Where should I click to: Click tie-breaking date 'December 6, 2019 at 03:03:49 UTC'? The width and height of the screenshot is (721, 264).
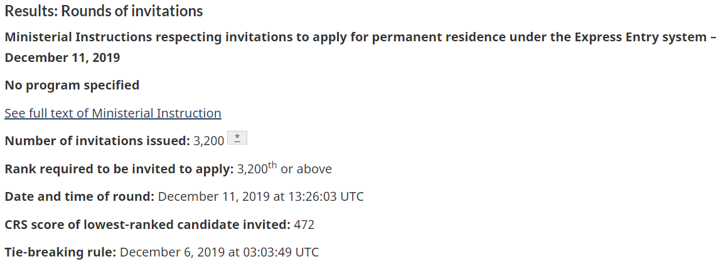[x=219, y=253]
